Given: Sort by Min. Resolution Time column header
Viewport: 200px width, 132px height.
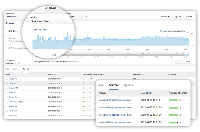Looking at the screenshot, I should coord(93,74).
